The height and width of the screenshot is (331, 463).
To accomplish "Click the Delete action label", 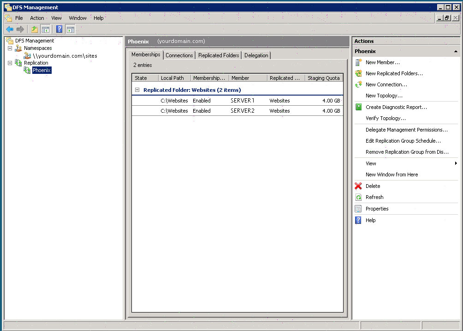I will [x=373, y=186].
